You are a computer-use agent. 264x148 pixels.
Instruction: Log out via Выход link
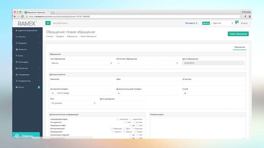(244, 23)
